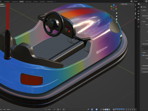Switch to wireframe shading mode

104,109
